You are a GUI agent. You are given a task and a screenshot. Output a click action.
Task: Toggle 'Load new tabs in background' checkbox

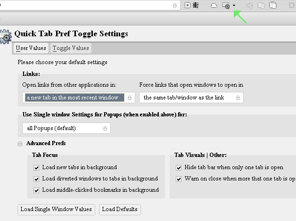(x=36, y=168)
